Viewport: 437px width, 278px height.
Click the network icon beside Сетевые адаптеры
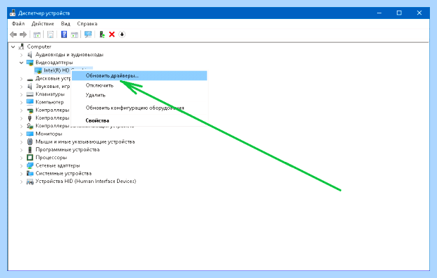click(x=30, y=165)
